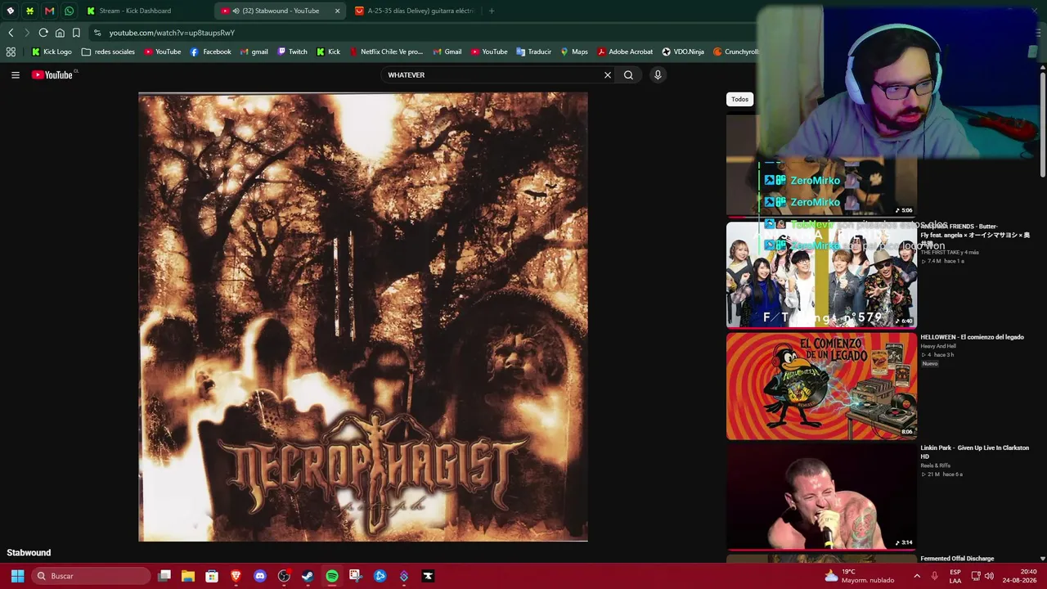Open the Twitch bookmark
Image resolution: width=1047 pixels, height=589 pixels.
click(x=292, y=52)
